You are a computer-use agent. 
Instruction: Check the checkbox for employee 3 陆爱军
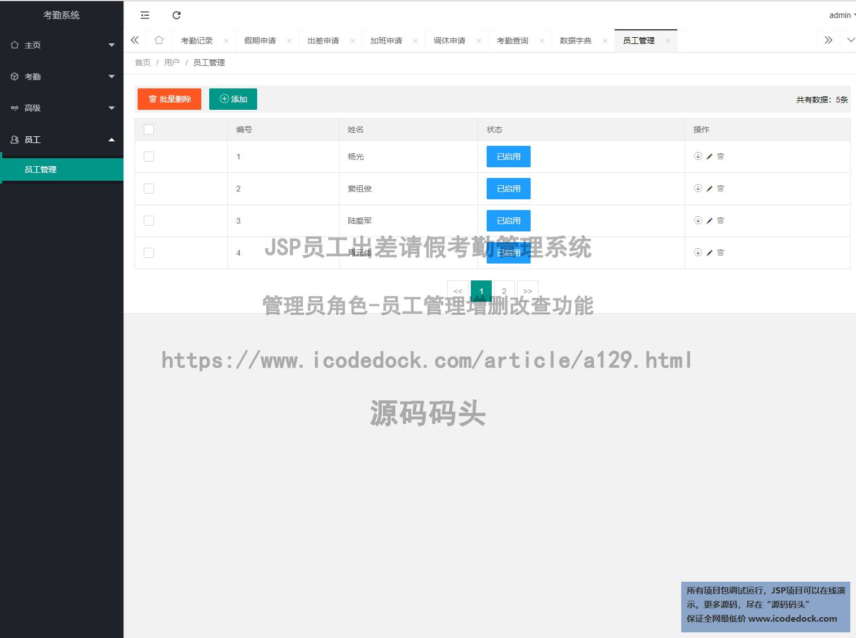(149, 221)
